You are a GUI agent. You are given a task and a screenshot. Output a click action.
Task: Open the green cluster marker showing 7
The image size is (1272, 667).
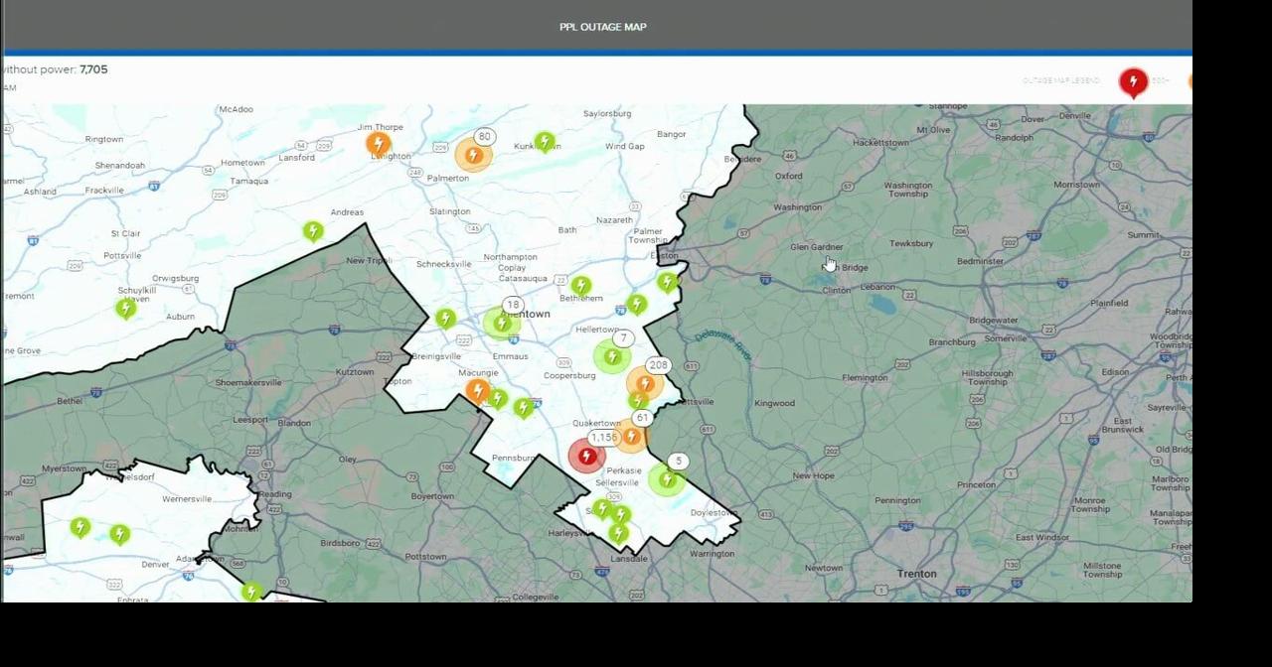612,357
